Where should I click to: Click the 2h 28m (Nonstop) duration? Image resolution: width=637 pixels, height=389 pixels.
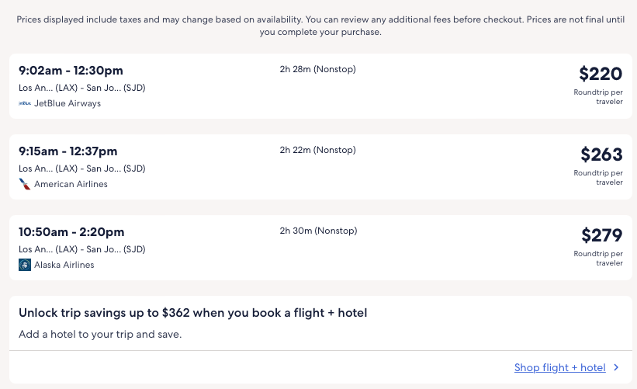(x=317, y=69)
